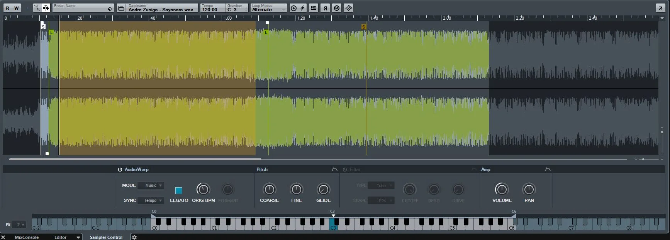Click the ORIG BPM knob
Viewport: 670px width, 240px height.
pos(203,189)
